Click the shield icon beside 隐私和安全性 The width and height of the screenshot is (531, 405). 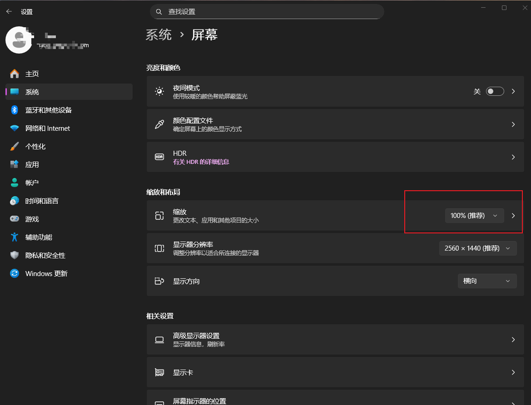pyautogui.click(x=15, y=255)
